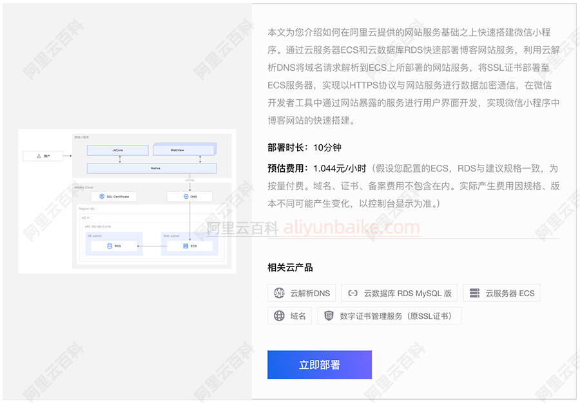
Task: Click the SSL Certificate shield icon in the diagram
Action: (x=102, y=196)
